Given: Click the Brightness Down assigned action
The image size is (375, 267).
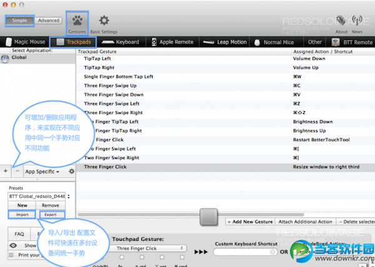Looking at the screenshot, I should coord(313,122).
